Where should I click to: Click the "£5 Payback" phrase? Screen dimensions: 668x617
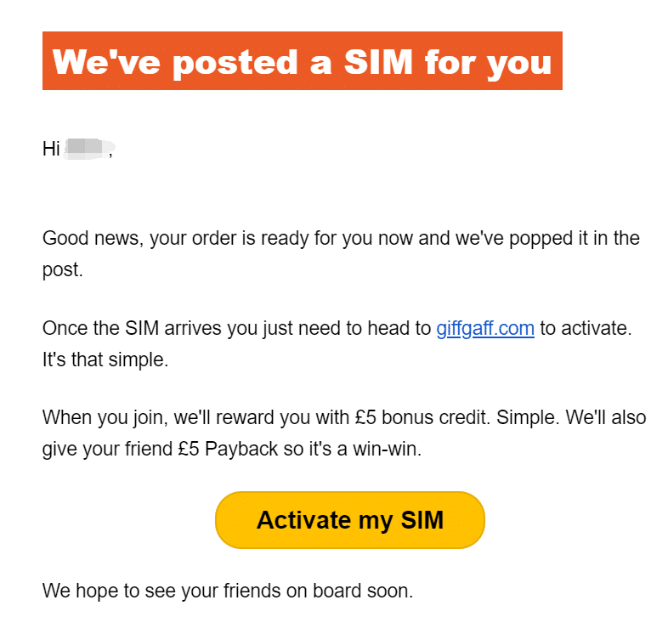(x=229, y=449)
